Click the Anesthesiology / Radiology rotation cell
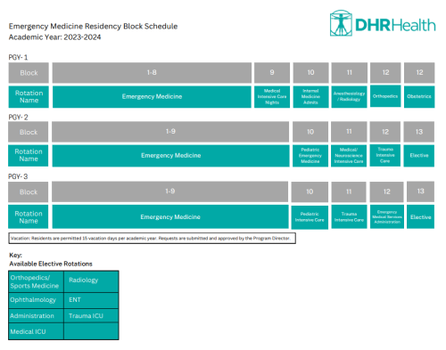The width and height of the screenshot is (446, 350). [x=349, y=97]
